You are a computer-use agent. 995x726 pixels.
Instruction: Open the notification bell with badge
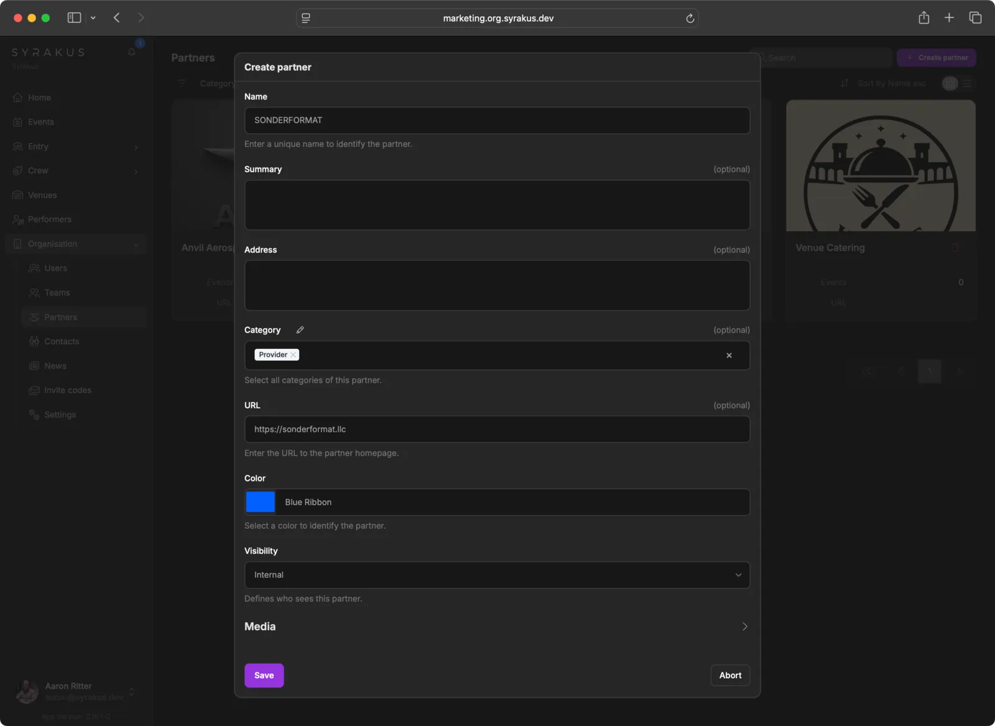[132, 52]
